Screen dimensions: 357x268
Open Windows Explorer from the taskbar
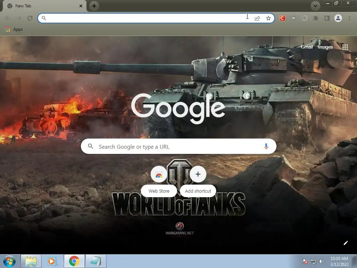tap(31, 261)
